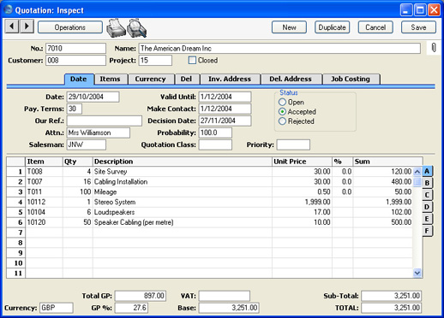This screenshot has height=318, width=444.
Task: Click the Quotation Class field
Action: click(x=215, y=144)
